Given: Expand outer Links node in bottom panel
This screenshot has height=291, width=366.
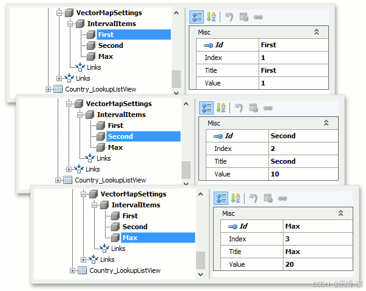Looking at the screenshot, I should pos(83,259).
